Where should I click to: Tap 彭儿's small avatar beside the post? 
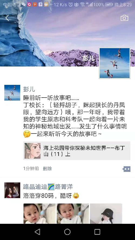click(x=12, y=93)
